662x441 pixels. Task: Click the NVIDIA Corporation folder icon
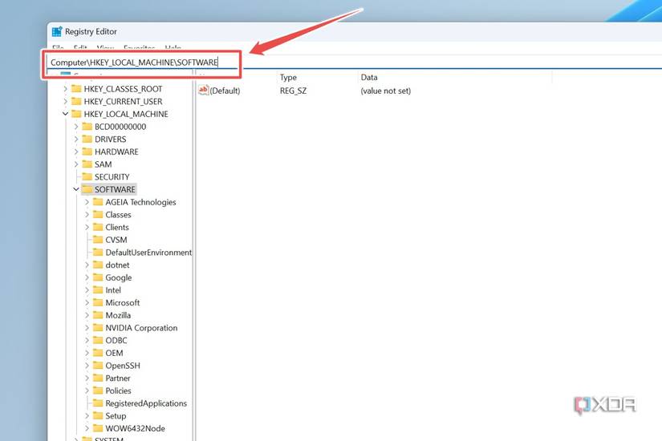point(98,328)
